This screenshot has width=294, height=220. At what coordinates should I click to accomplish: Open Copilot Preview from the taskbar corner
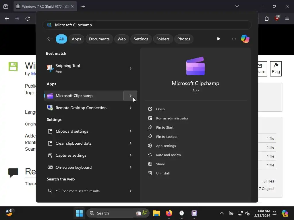285,213
